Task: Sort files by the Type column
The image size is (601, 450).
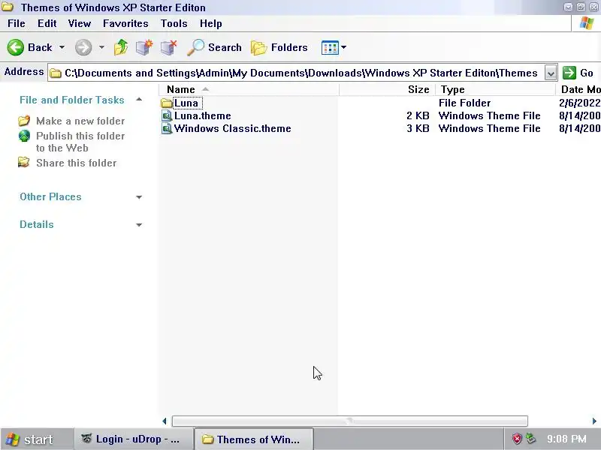Action: click(495, 89)
